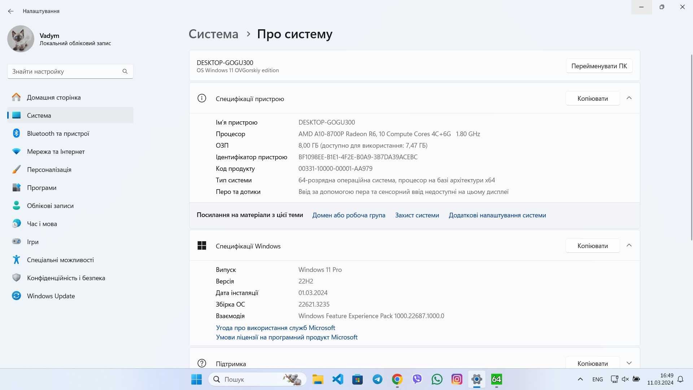
Task: Select Система from left sidebar
Action: click(39, 115)
